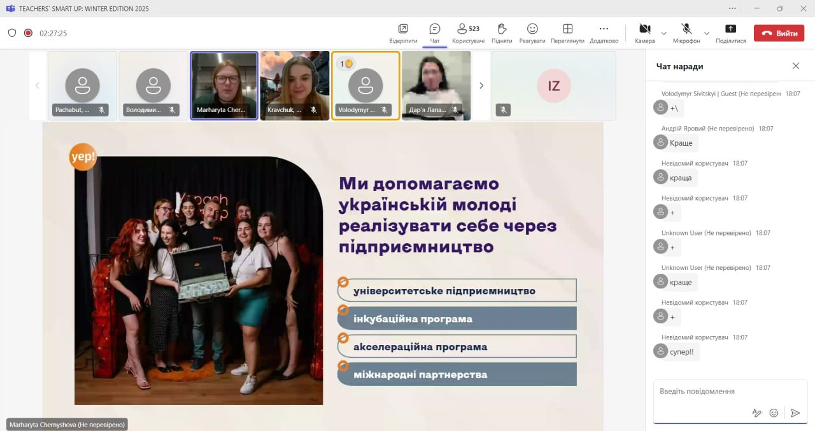Screen dimensions: 815x431
Task: Click muted mic icon on Kravchuk tile
Action: (x=313, y=110)
